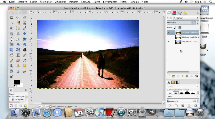Hide the caminho-do-sol bottom layer eye
The height and width of the screenshot is (119, 215).
point(169,42)
